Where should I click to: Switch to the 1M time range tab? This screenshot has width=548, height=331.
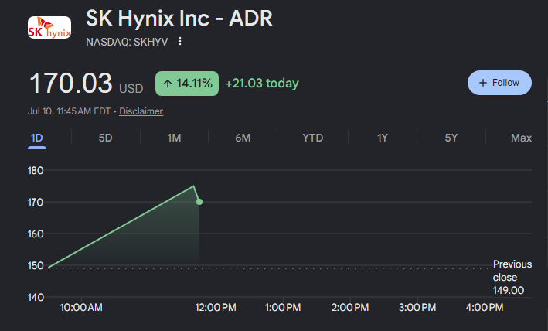(x=174, y=138)
